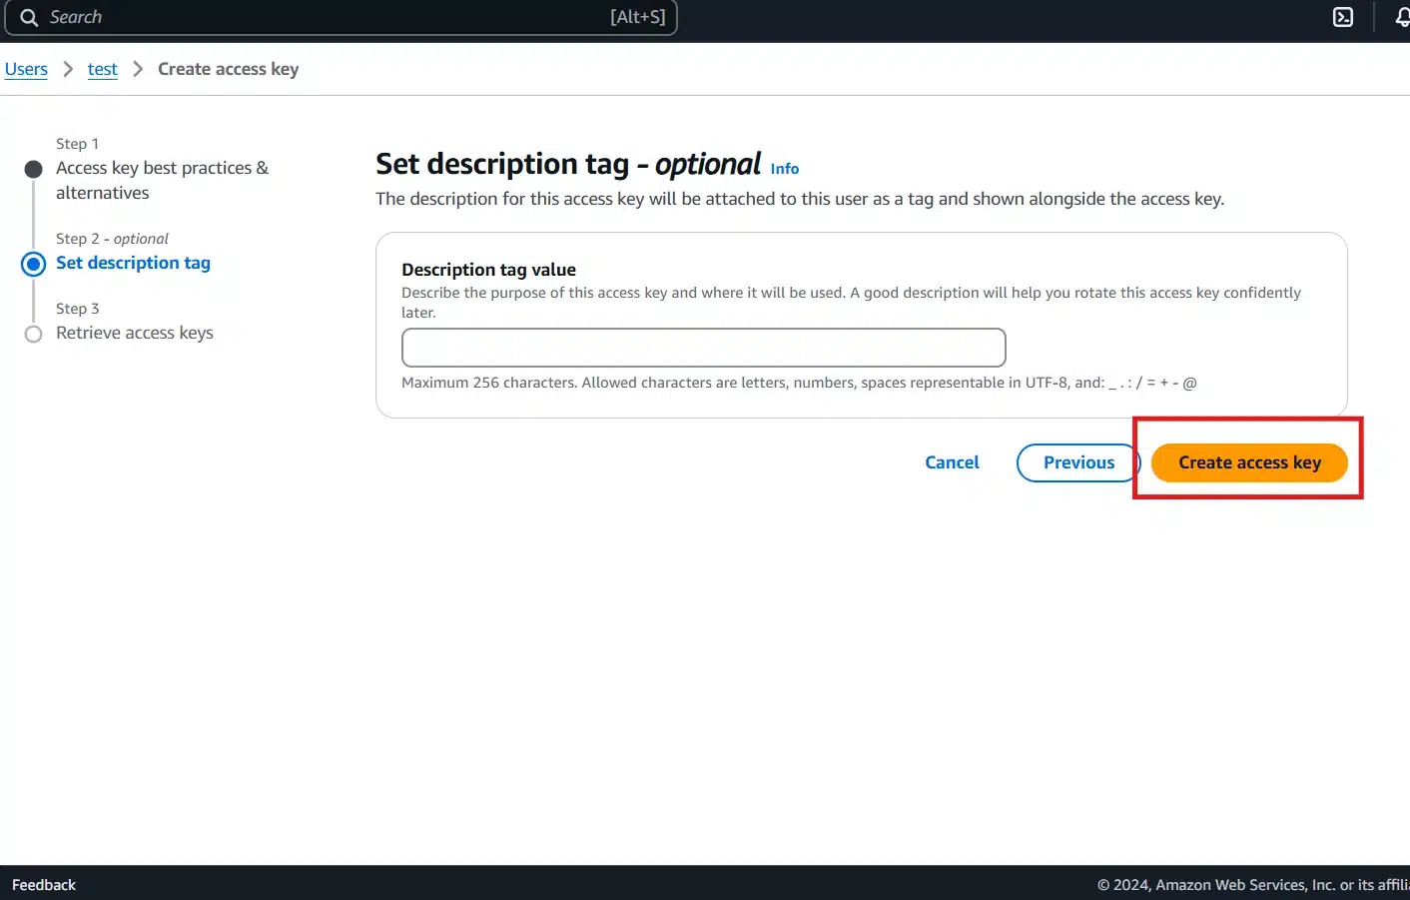
Task: Open Access key best practices & alternatives step
Action: 162,180
